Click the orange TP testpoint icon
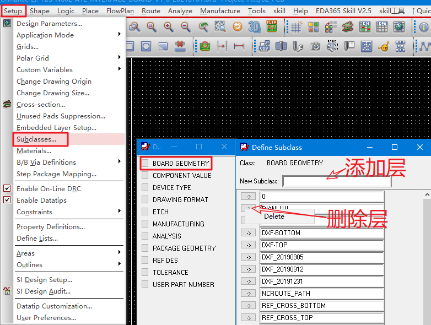This screenshot has height=325, width=431. pos(384,47)
